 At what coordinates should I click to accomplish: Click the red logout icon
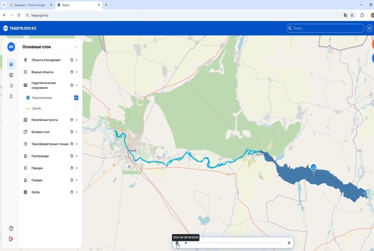(11, 239)
